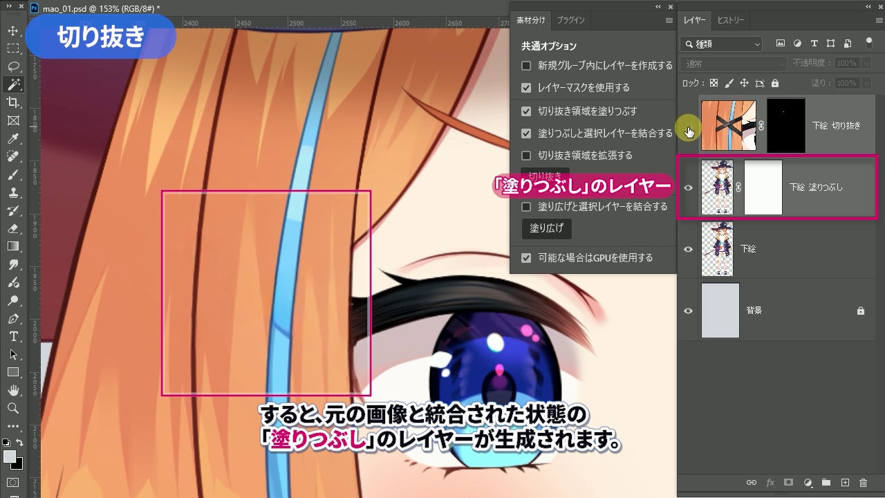The image size is (885, 498).
Task: Create a new layer
Action: [x=844, y=483]
